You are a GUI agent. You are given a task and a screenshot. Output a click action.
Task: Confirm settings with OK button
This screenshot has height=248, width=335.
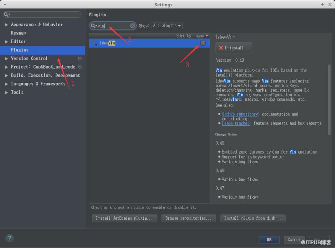269,239
